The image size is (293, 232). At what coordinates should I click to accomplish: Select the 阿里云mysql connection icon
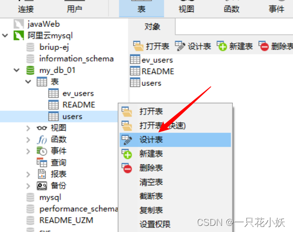pos(19,35)
